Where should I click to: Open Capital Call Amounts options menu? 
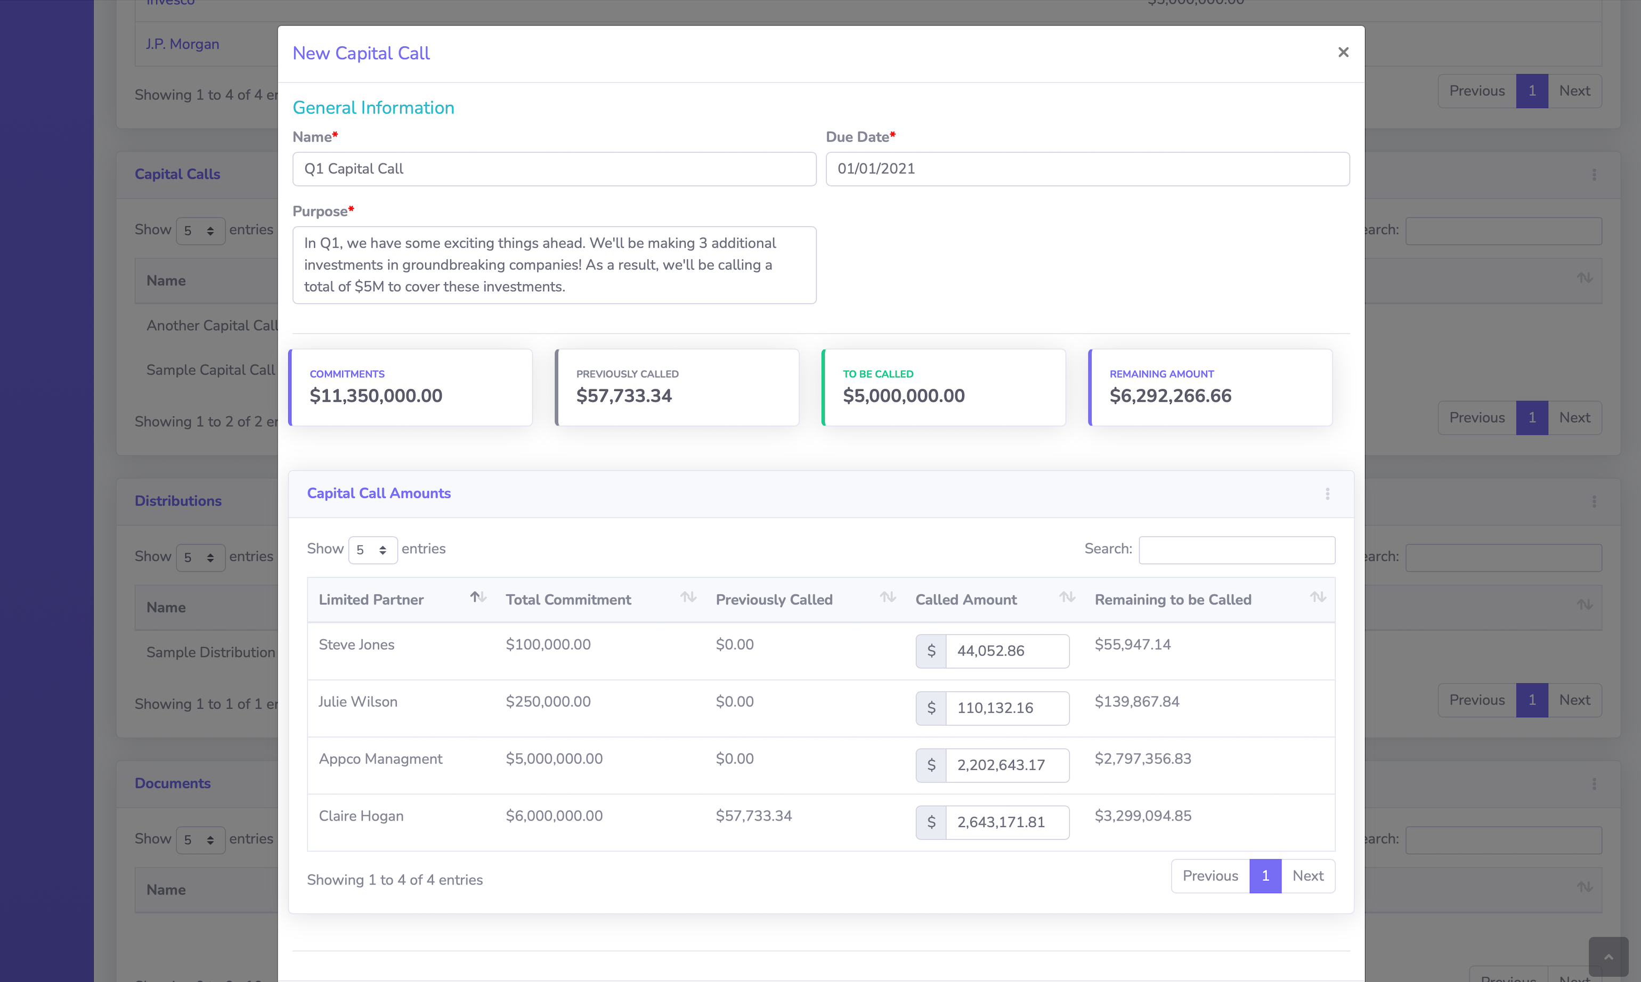click(x=1327, y=494)
